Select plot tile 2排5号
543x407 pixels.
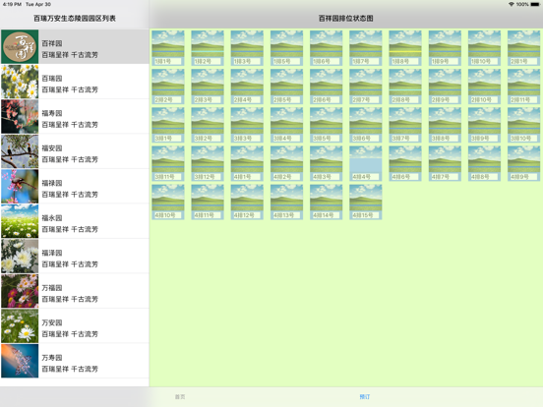pos(286,87)
